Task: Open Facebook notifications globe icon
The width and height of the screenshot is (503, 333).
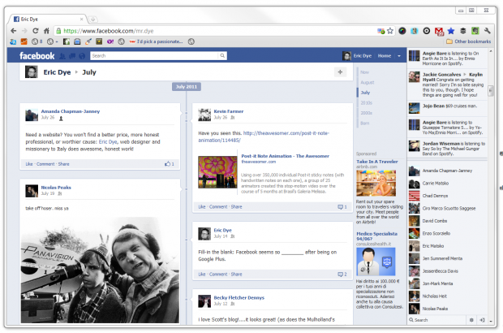Action: pos(82,56)
